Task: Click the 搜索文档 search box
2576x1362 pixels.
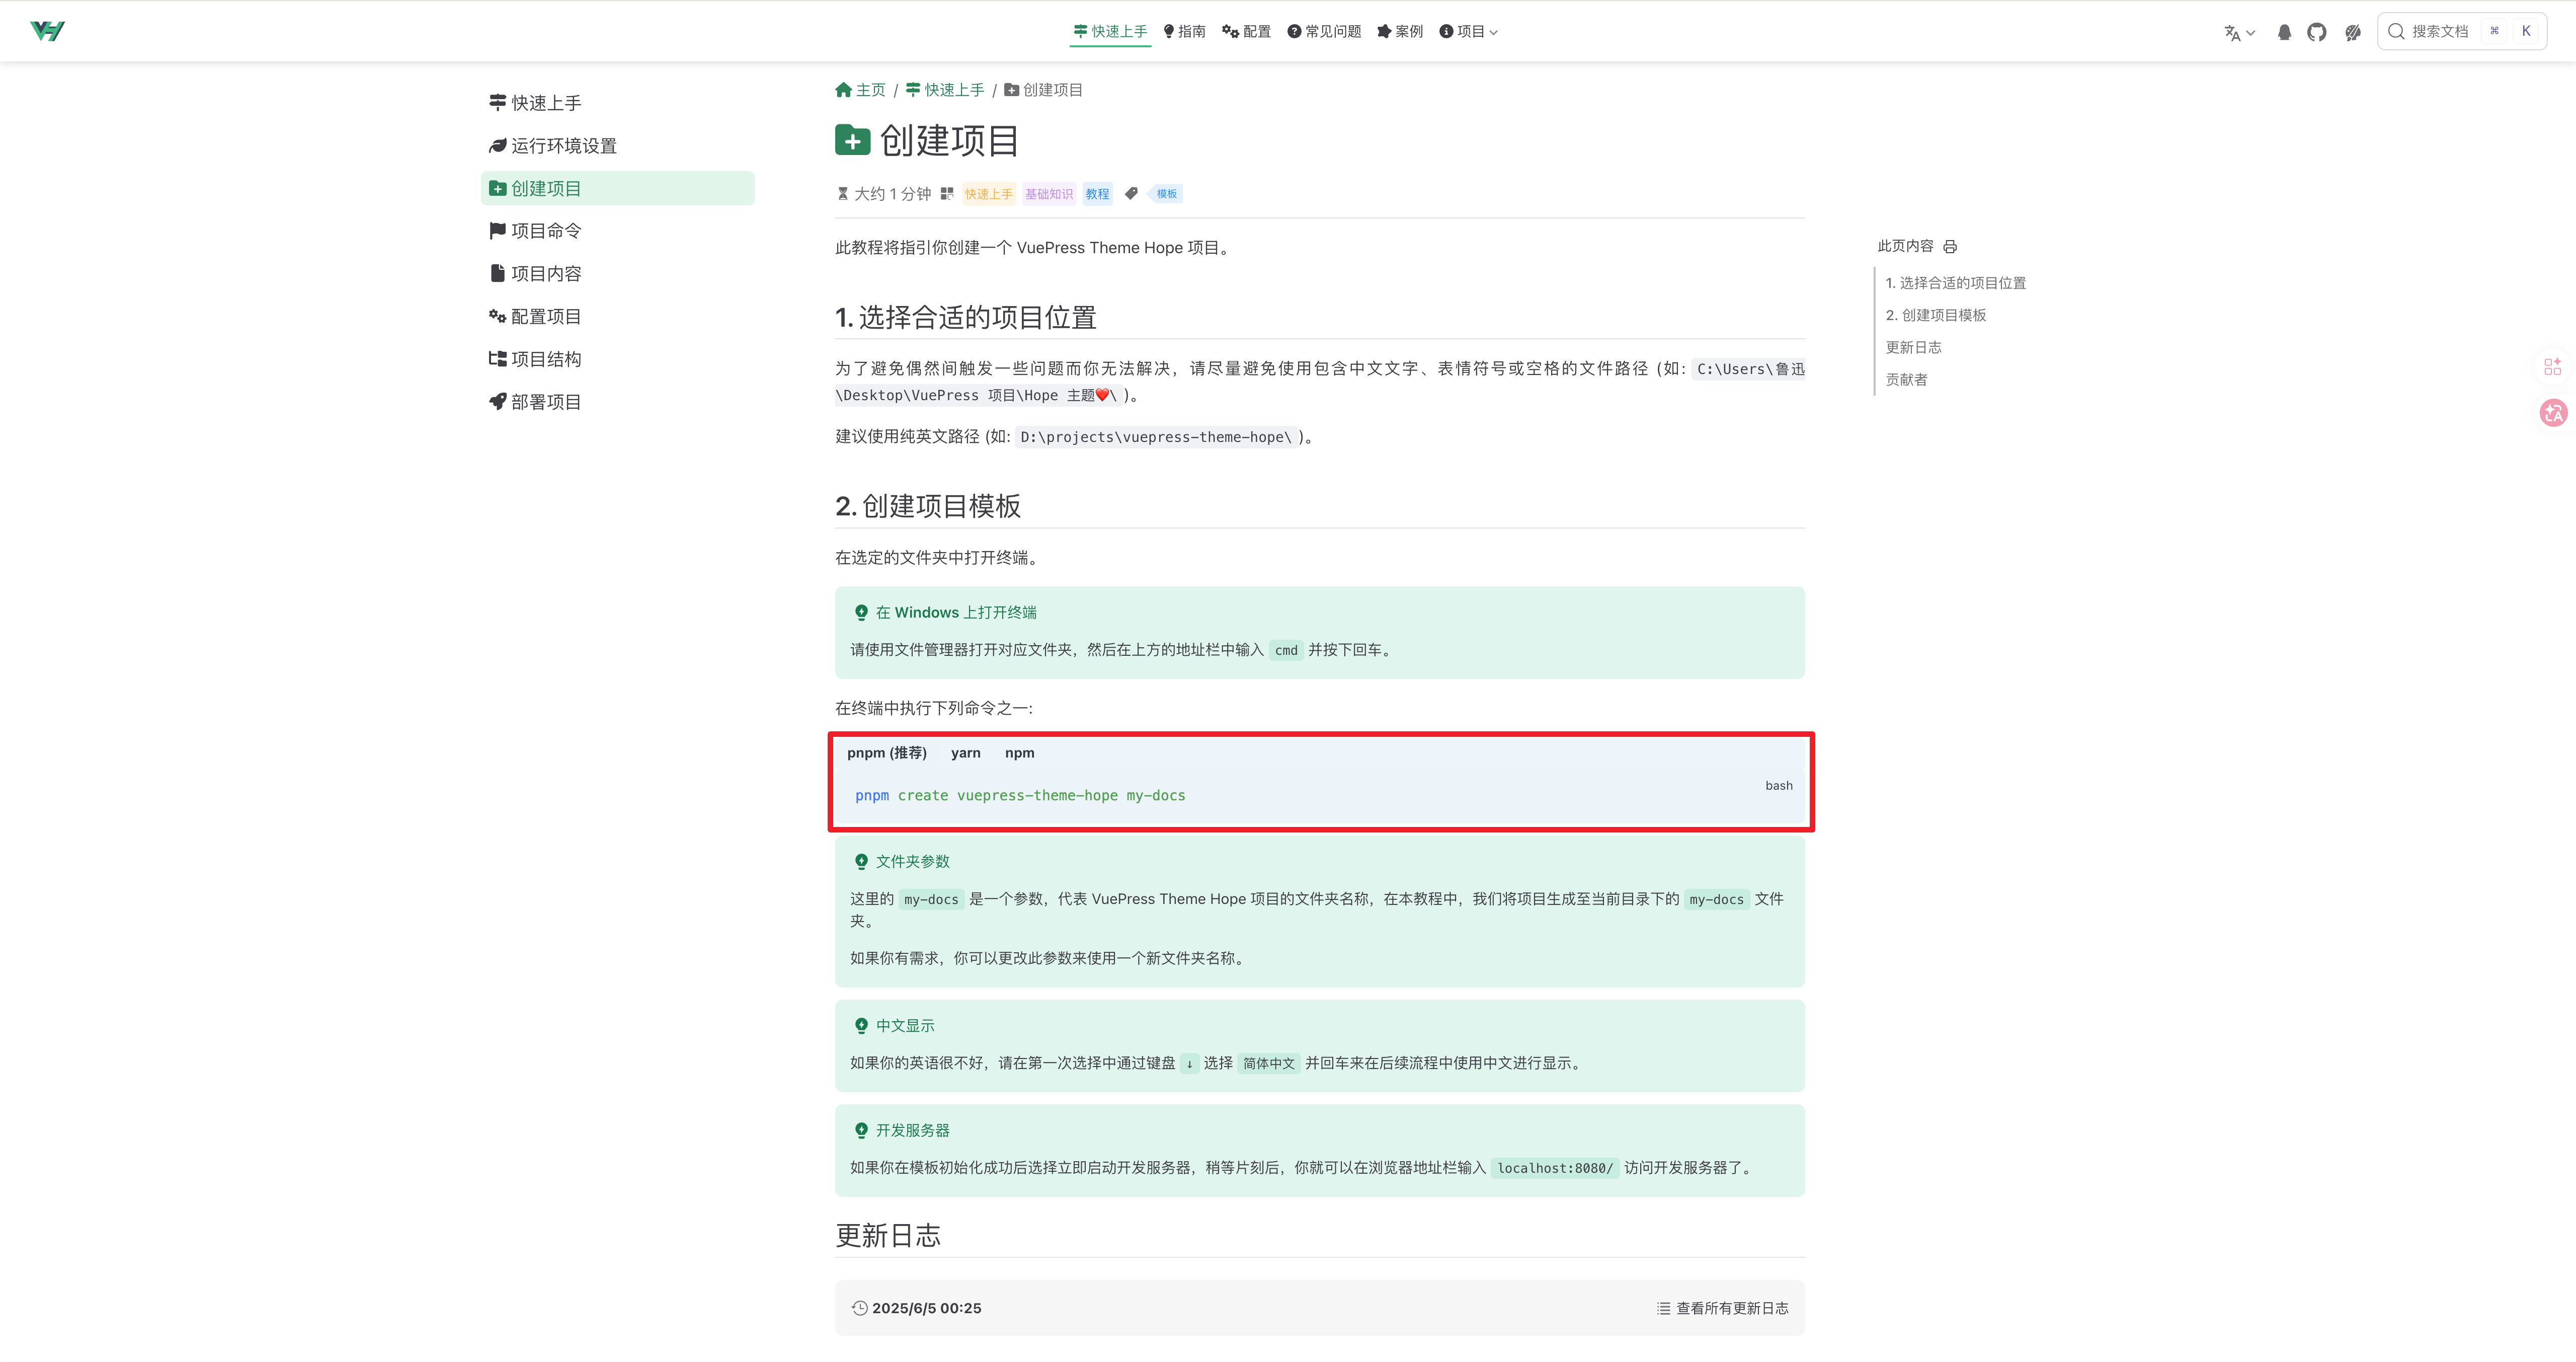Action: (2462, 31)
